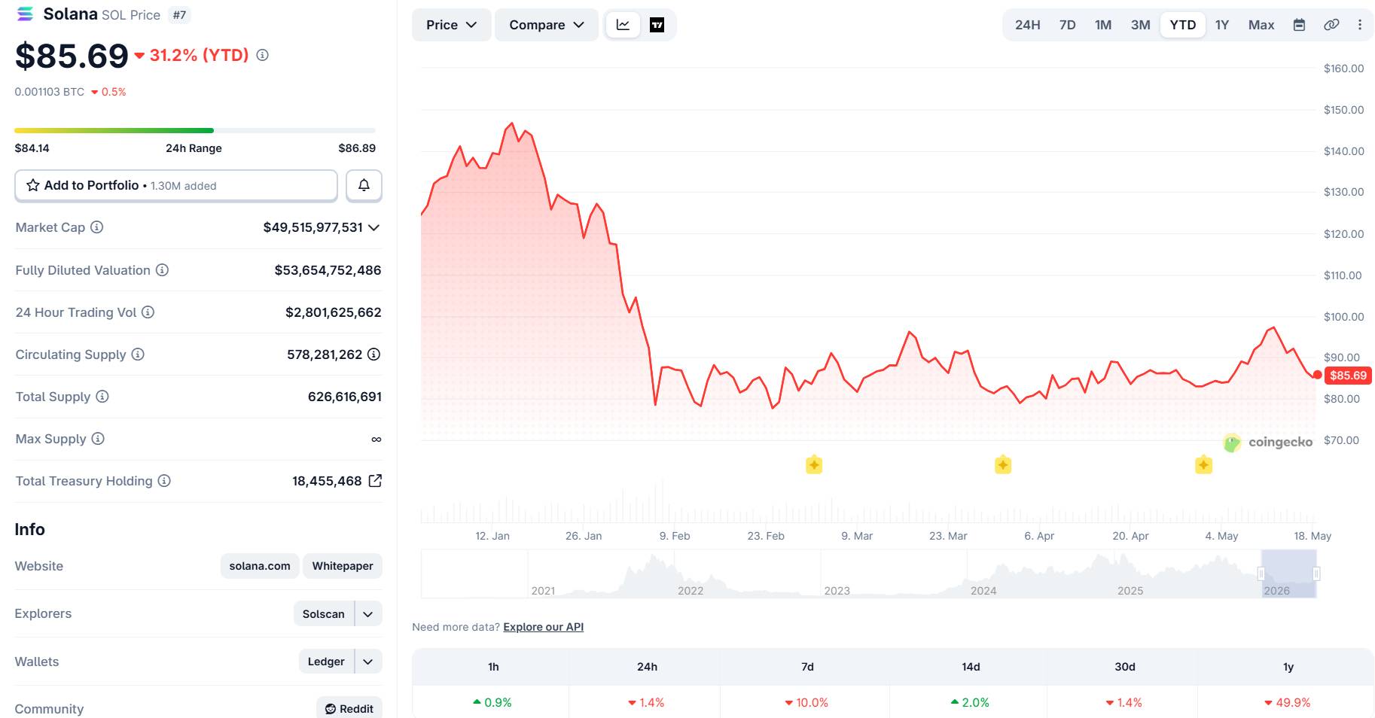Click info icon beside 578,281,262 value
1375x718 pixels.
(373, 354)
